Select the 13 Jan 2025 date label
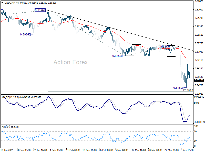The height and width of the screenshot is (153, 205). [7, 150]
